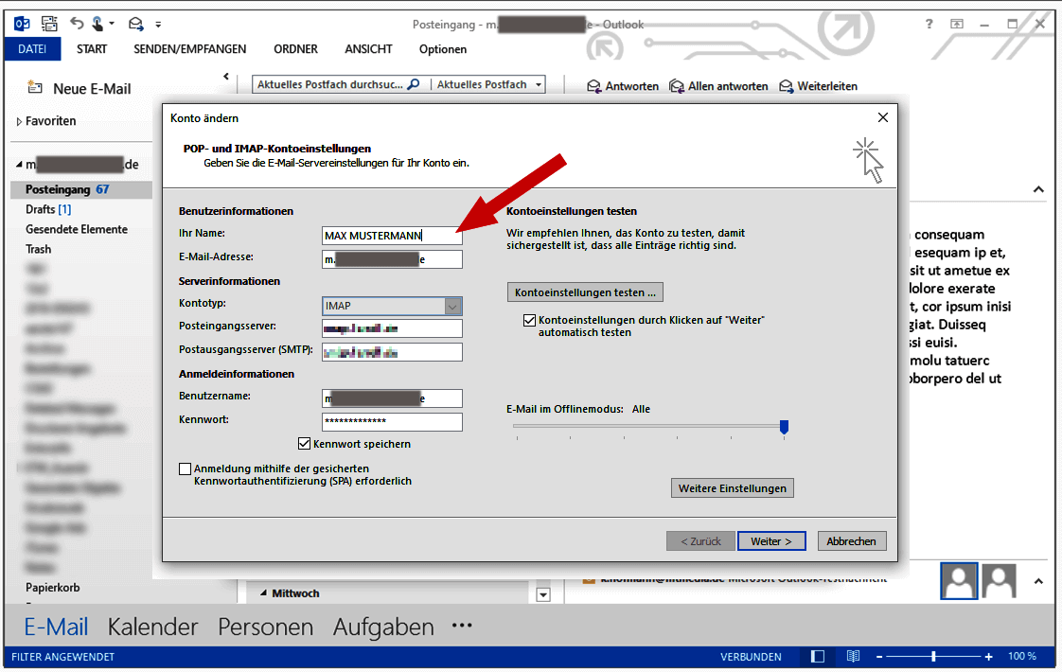
Task: Click the Posteingangsserver field
Action: click(392, 328)
